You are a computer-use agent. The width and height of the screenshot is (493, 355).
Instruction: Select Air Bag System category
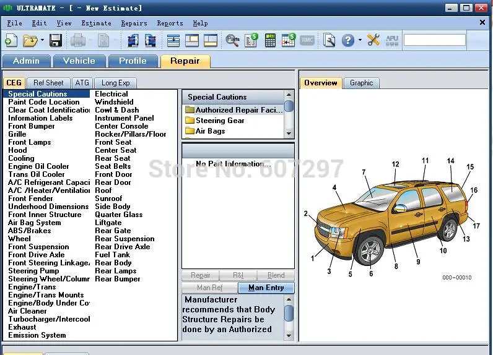click(35, 223)
